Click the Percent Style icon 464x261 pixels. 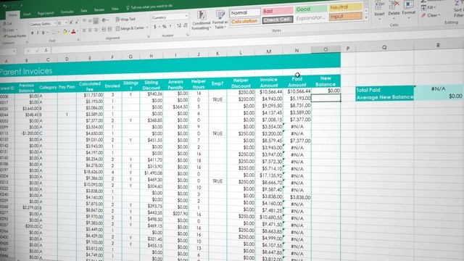(165, 26)
